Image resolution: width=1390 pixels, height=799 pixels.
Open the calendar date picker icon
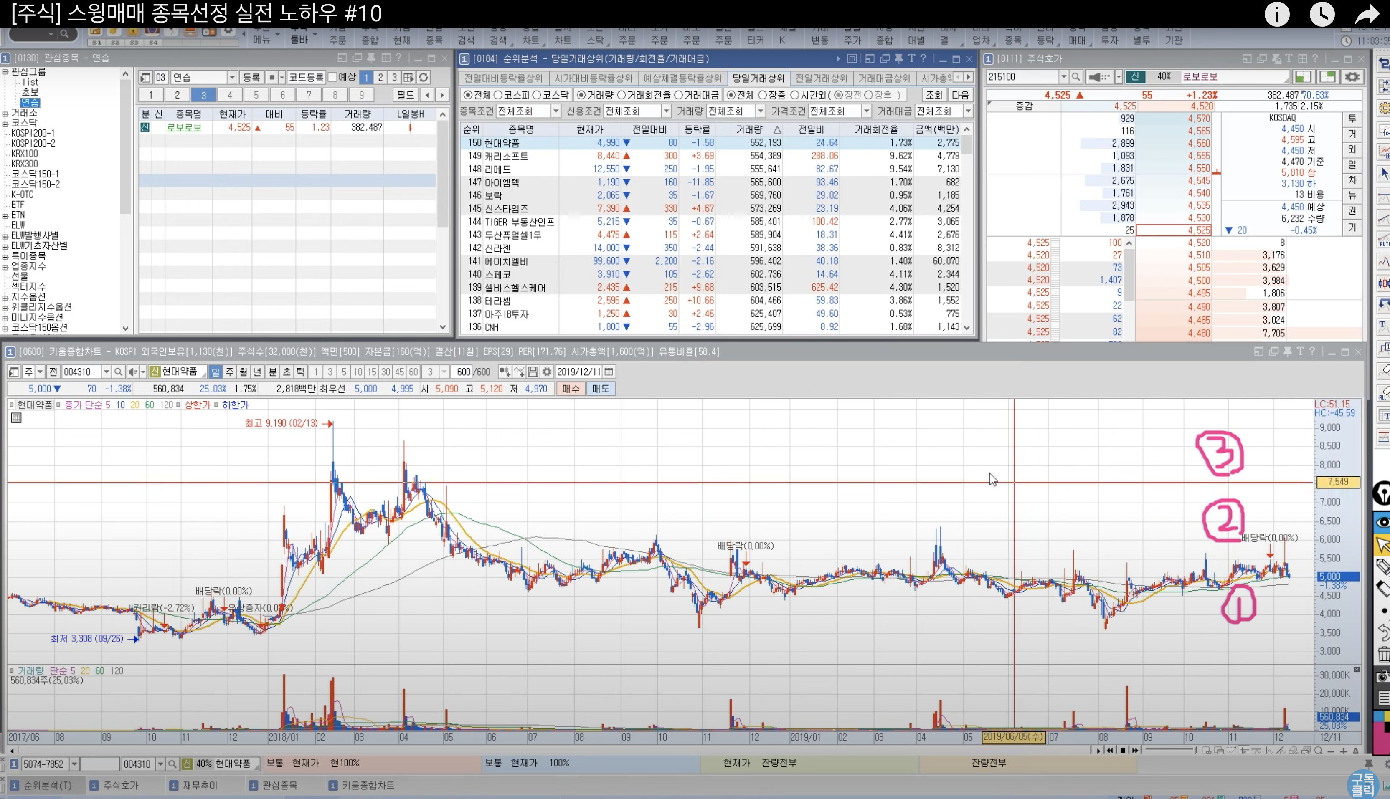click(x=608, y=372)
